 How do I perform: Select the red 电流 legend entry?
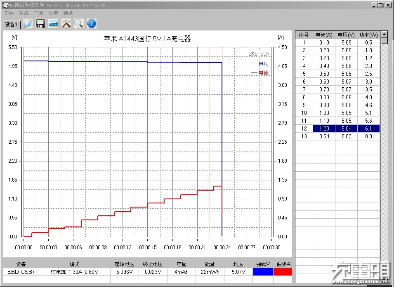point(260,73)
